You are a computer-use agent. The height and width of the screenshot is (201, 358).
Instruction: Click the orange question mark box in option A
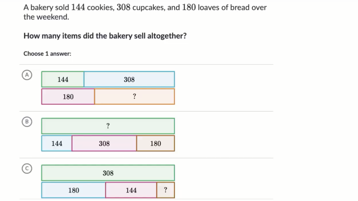coord(135,97)
